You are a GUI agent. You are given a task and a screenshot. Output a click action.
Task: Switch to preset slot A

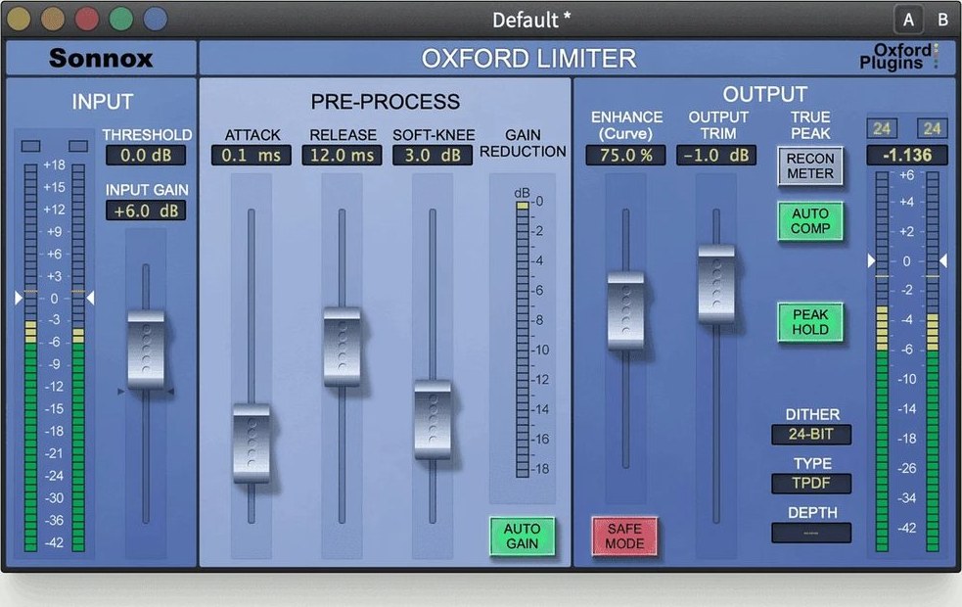pos(908,21)
